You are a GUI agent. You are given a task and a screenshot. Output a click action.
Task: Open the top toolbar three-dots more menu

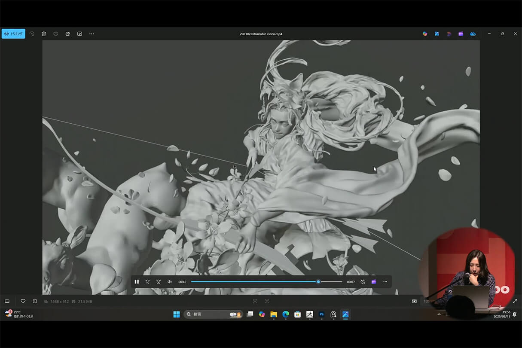[92, 34]
